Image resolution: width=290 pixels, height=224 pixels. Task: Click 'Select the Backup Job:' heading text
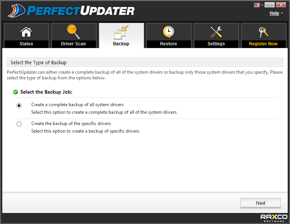tap(46, 92)
